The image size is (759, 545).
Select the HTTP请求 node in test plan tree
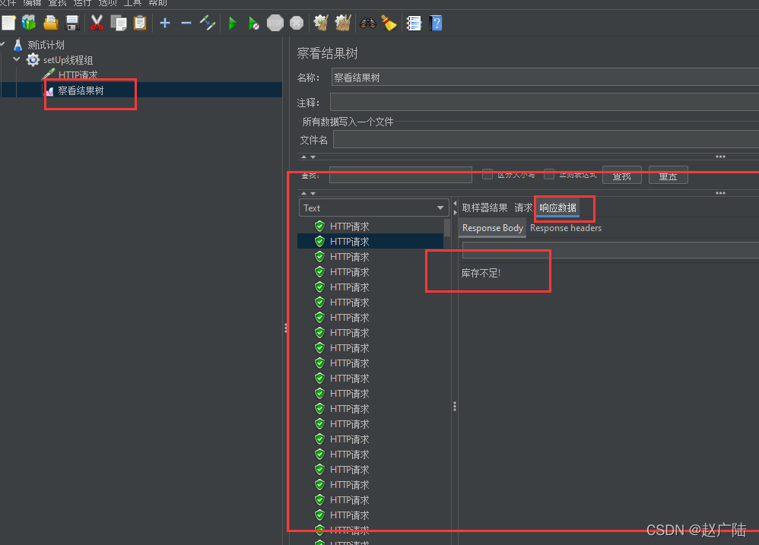(78, 75)
